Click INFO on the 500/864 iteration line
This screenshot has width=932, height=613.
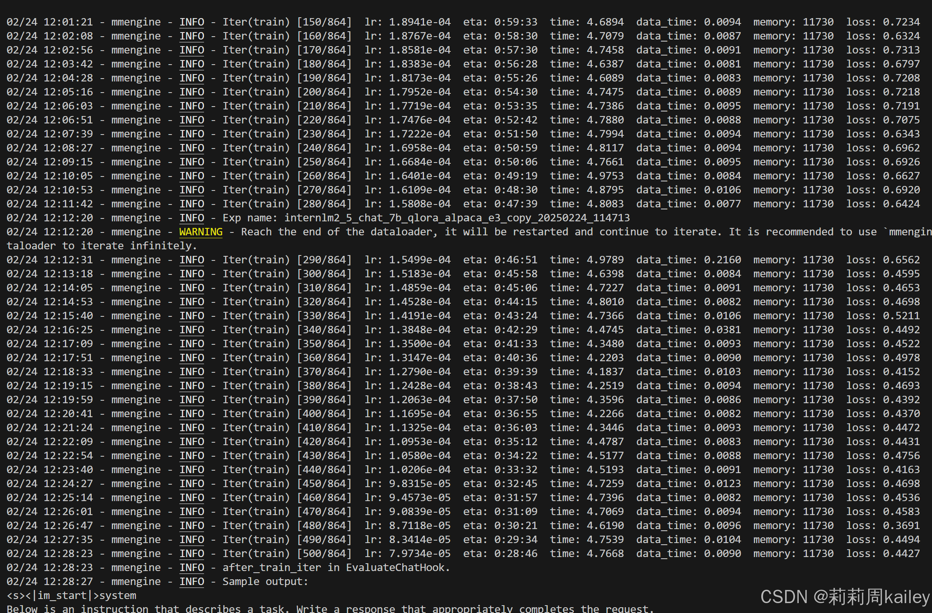pyautogui.click(x=192, y=553)
